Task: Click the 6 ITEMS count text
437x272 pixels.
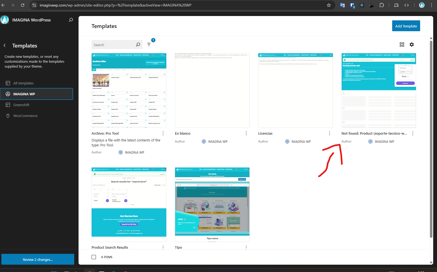Action: tap(107, 257)
